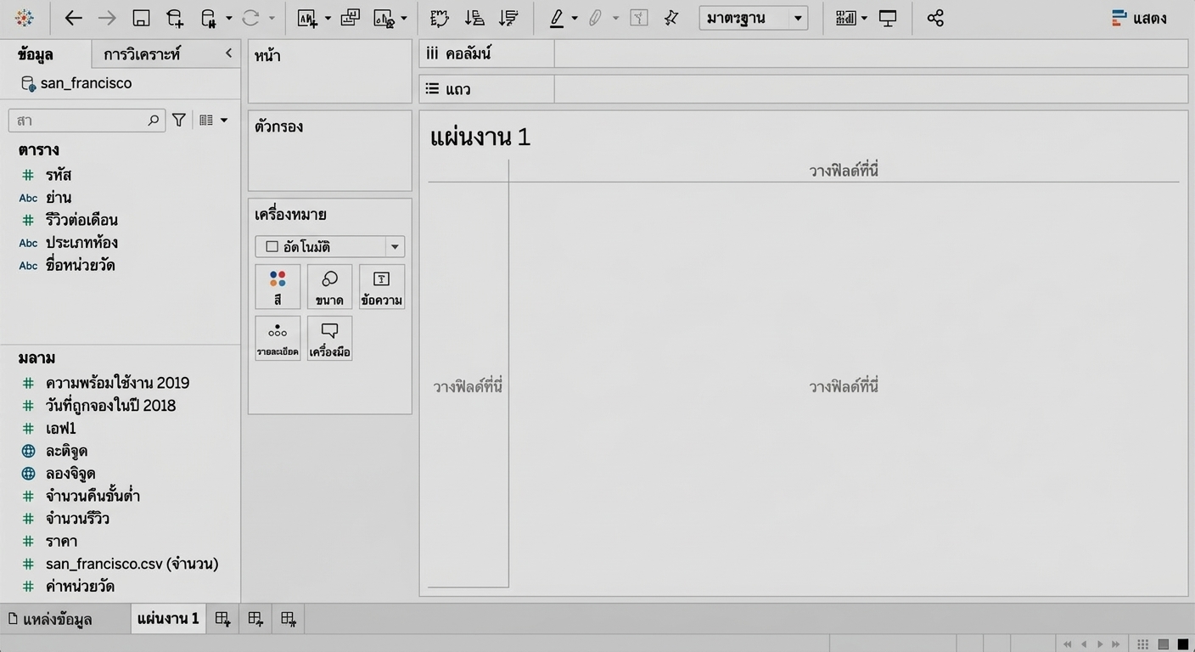The height and width of the screenshot is (652, 1195).
Task: Expand the clear sheet dropdown arrow
Action: (403, 18)
